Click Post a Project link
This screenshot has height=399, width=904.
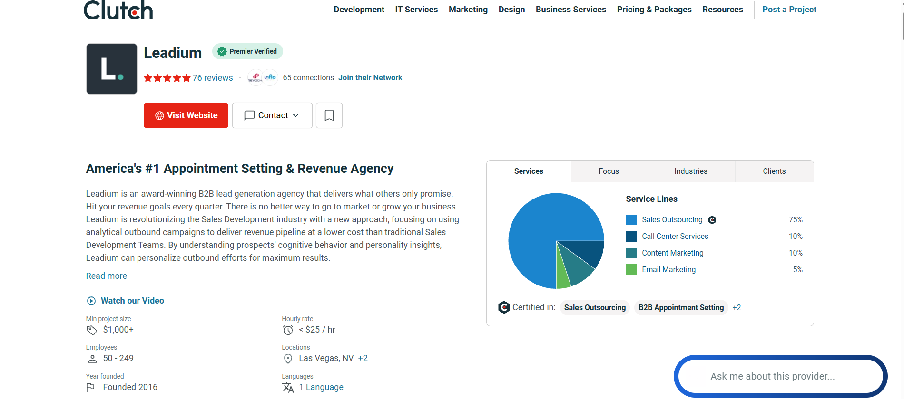coord(789,9)
